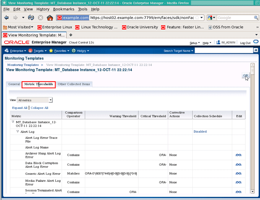Click the browser Back arrow icon
Image resolution: width=260 pixels, height=200 pixels.
[6, 17]
